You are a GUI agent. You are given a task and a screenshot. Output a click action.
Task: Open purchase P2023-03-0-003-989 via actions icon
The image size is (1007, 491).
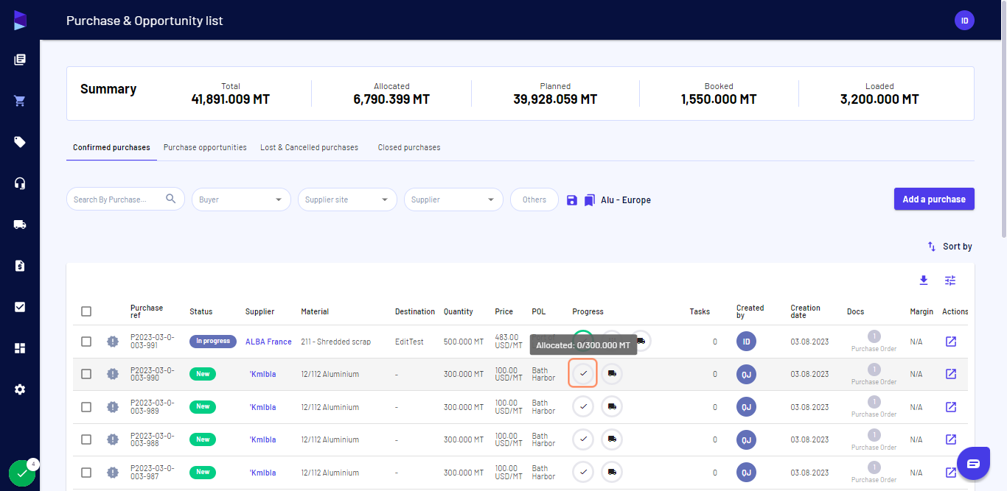[951, 407]
